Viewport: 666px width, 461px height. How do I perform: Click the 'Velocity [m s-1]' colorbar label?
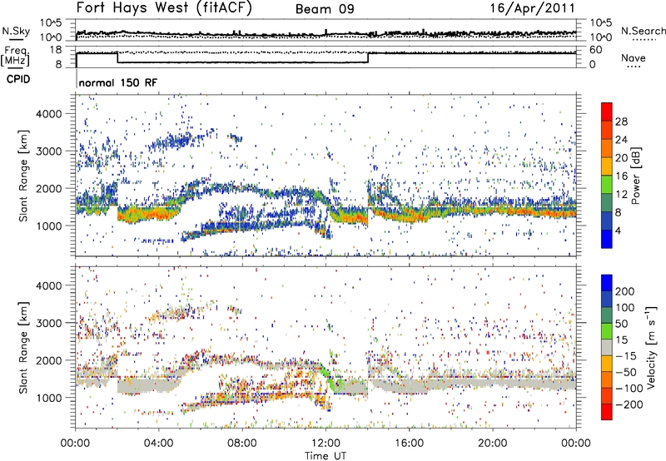click(x=651, y=347)
